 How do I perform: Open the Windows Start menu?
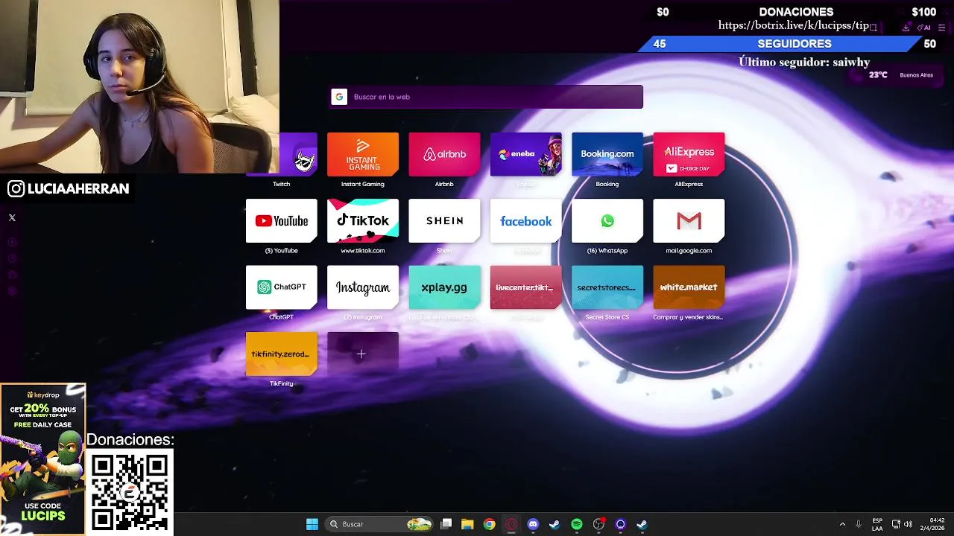pyautogui.click(x=312, y=524)
